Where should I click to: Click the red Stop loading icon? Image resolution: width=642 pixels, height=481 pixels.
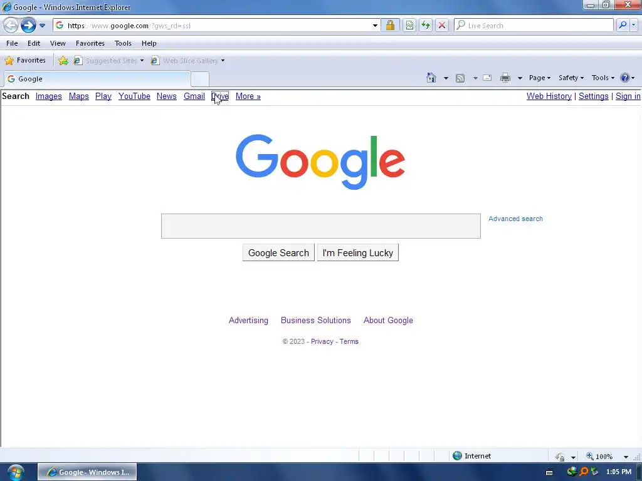[442, 25]
